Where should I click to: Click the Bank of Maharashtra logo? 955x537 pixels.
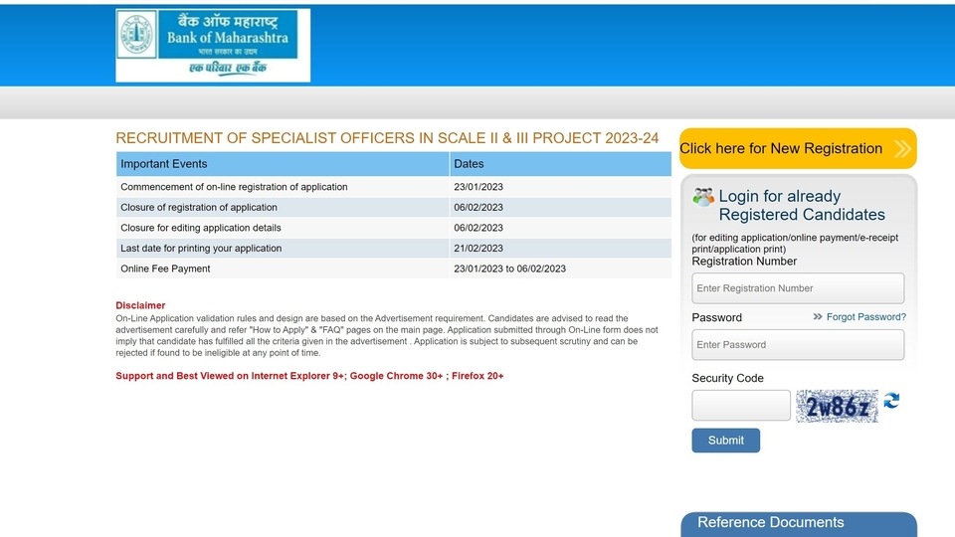213,45
